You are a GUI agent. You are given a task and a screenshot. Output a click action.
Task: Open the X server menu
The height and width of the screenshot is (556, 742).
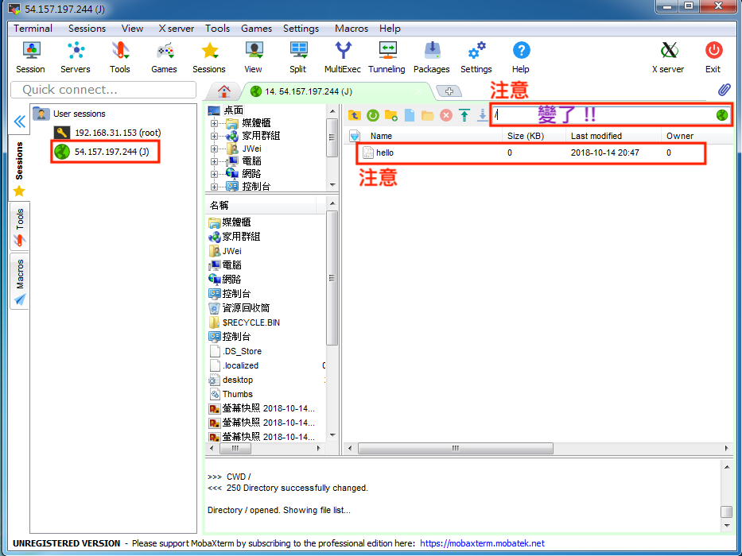[x=176, y=29]
